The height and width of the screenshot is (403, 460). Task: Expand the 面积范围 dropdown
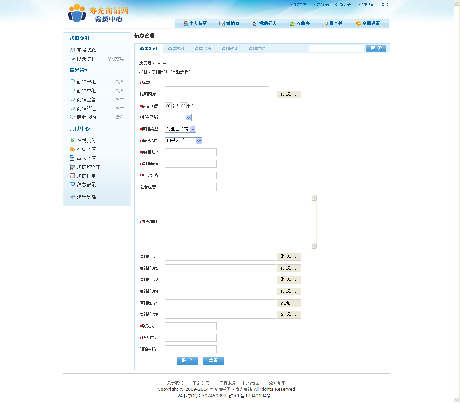[199, 141]
